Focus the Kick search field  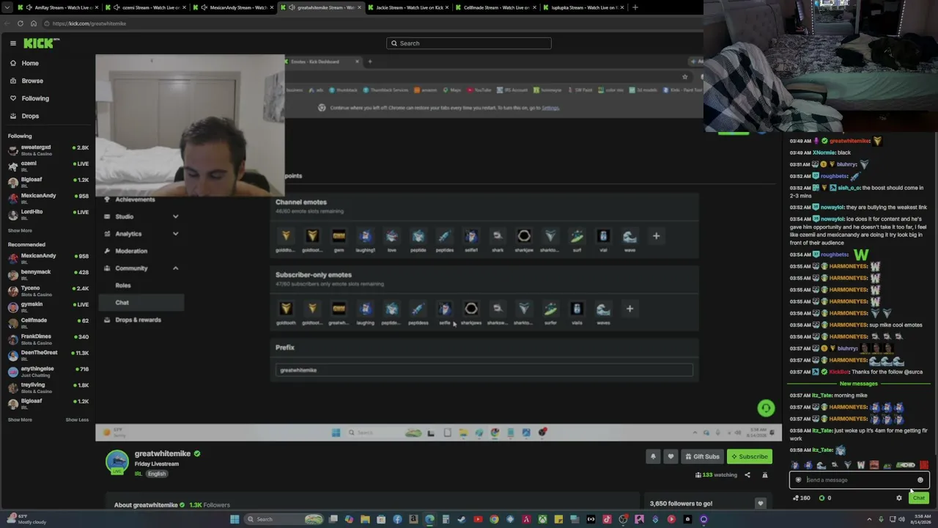(x=469, y=43)
